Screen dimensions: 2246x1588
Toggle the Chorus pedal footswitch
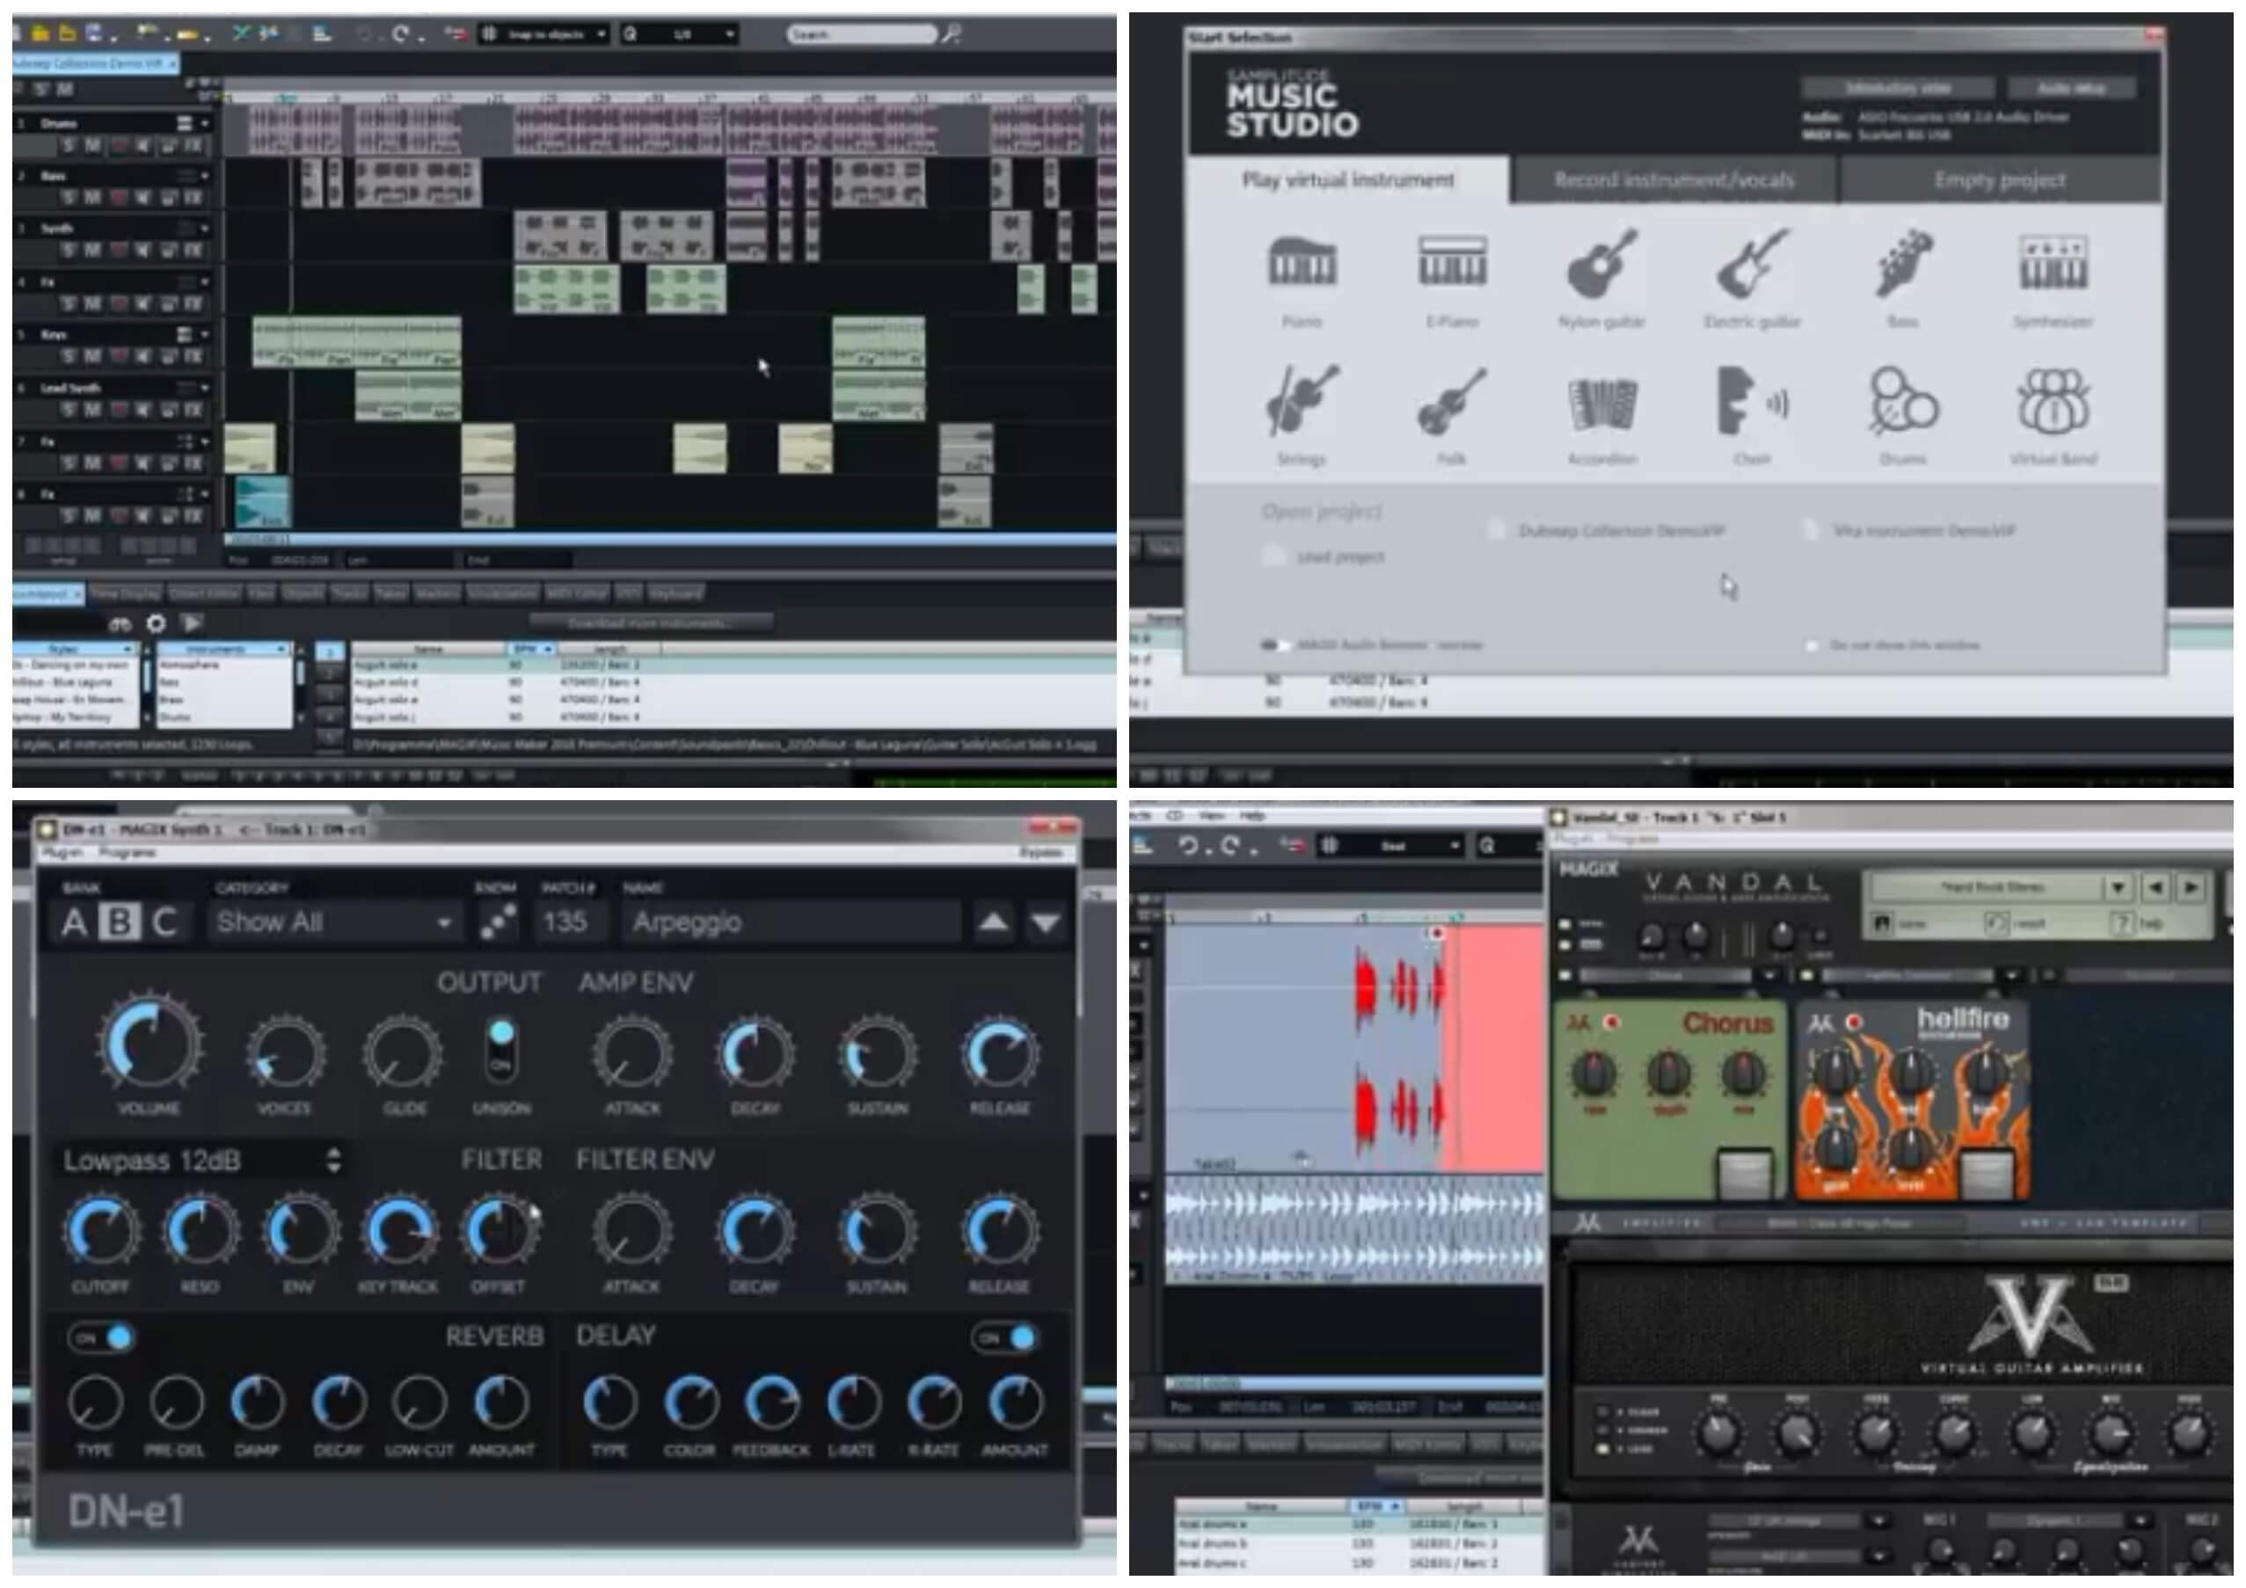click(x=1745, y=1173)
